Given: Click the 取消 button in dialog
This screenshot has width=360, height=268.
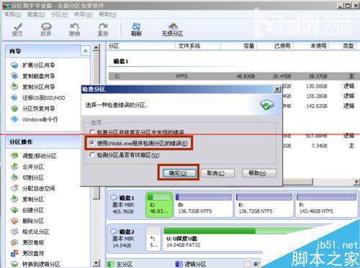Looking at the screenshot, I should [217, 173].
